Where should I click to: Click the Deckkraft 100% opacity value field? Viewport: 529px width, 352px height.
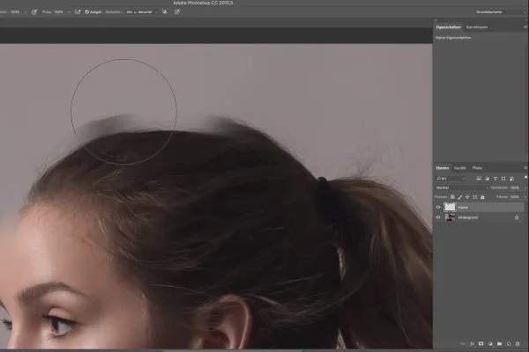(515, 187)
